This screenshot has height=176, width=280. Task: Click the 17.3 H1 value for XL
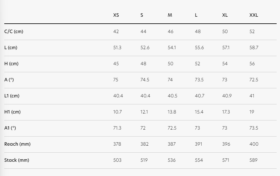pos(226,112)
